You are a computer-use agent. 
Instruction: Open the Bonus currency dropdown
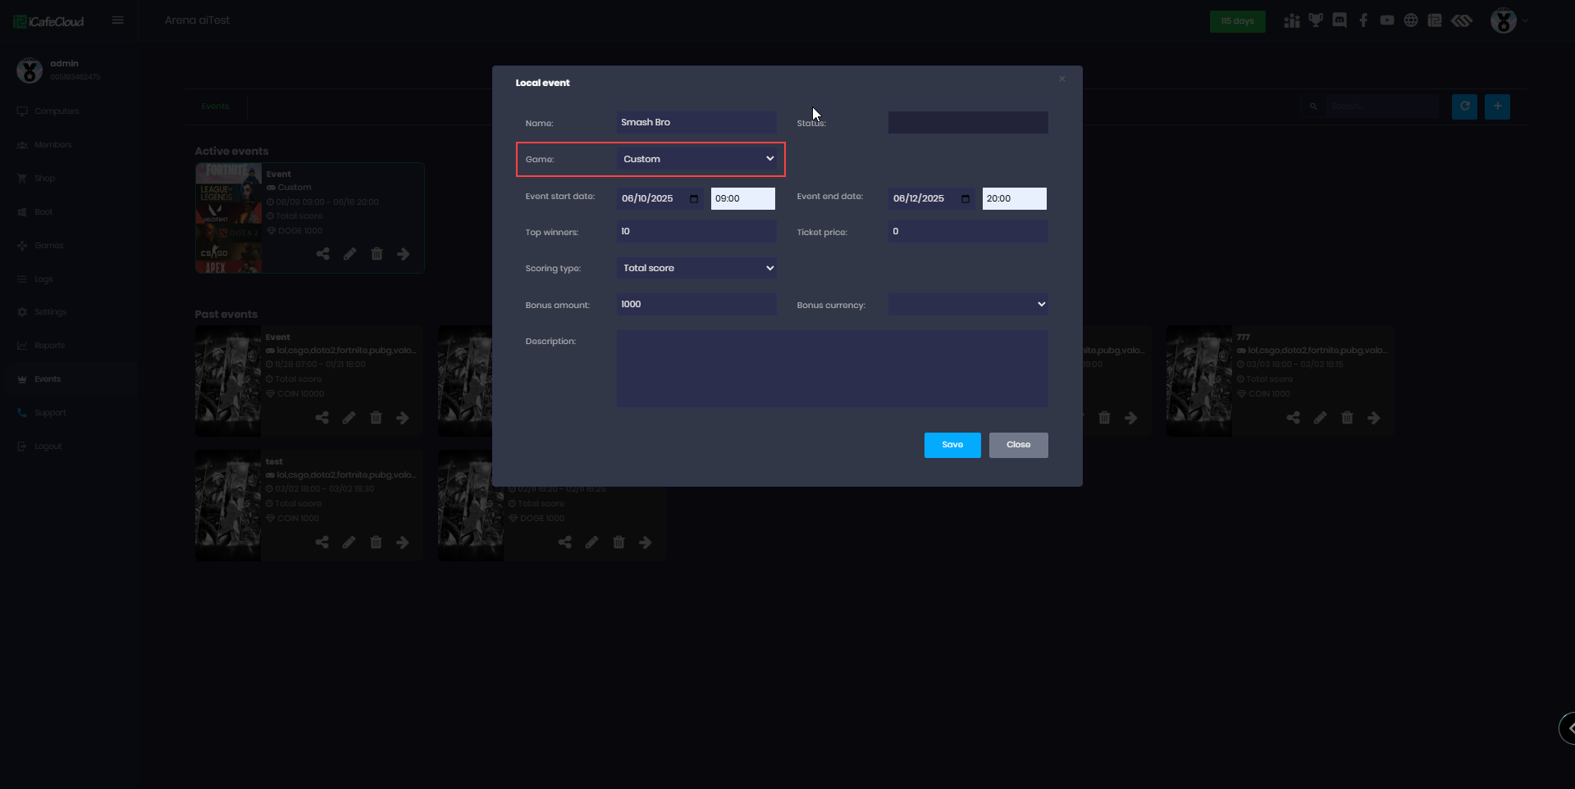(967, 305)
